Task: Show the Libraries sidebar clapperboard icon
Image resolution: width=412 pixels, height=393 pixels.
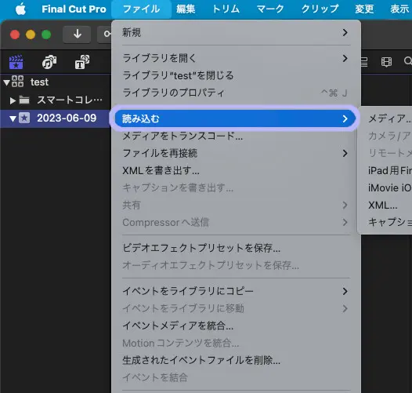Action: coord(16,62)
